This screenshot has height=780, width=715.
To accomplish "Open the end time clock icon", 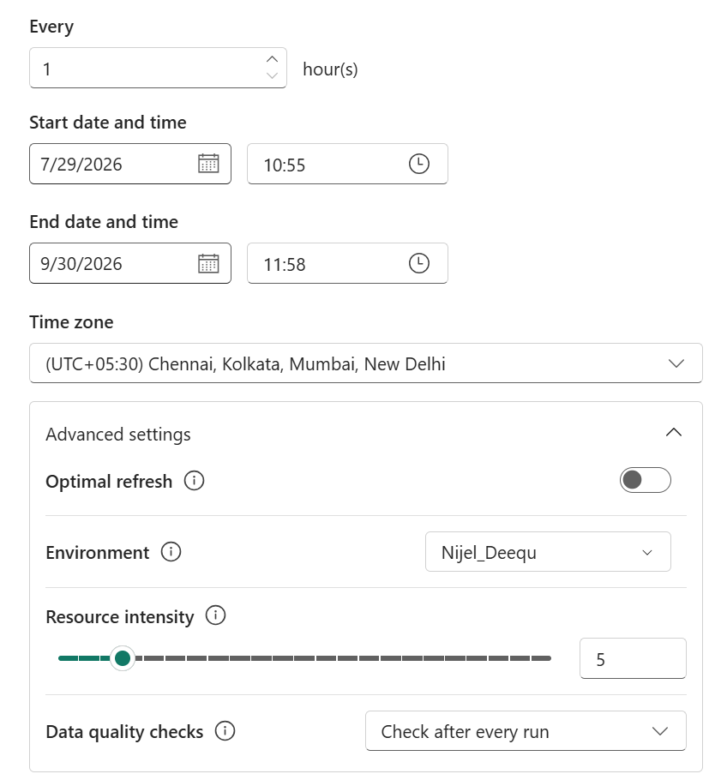I will 419,263.
